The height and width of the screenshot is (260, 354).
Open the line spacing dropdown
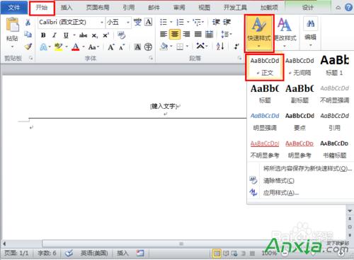pyautogui.click(x=227, y=35)
